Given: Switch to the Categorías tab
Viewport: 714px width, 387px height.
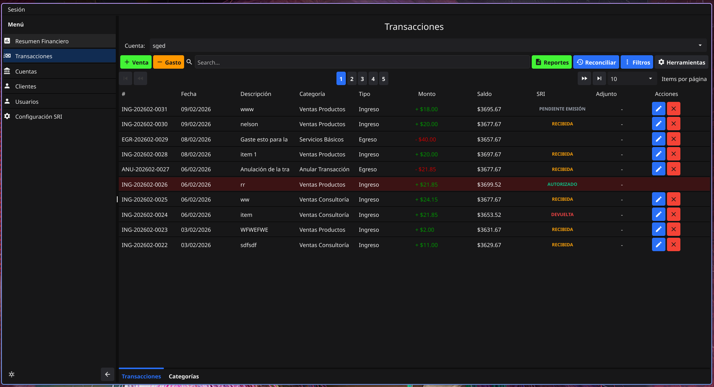Looking at the screenshot, I should tap(184, 376).
